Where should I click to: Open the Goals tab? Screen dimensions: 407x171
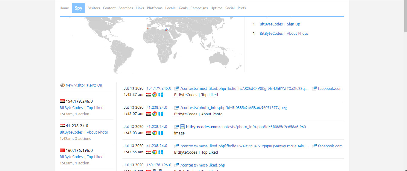(183, 8)
